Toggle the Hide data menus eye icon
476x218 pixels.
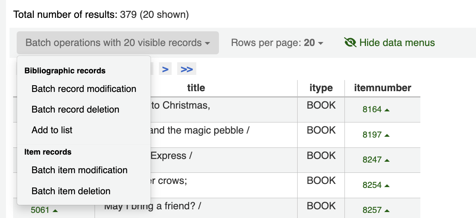[350, 43]
